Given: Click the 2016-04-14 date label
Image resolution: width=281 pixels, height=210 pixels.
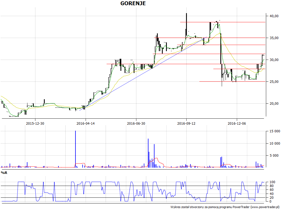Looking at the screenshot, I should click(86, 123).
